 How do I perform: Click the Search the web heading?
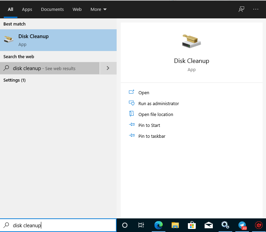19,57
